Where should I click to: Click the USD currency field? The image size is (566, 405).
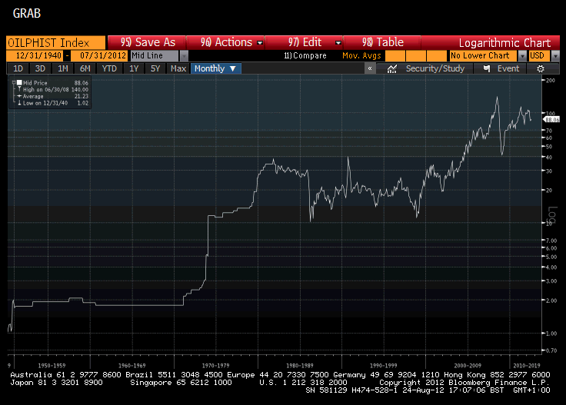coord(539,56)
